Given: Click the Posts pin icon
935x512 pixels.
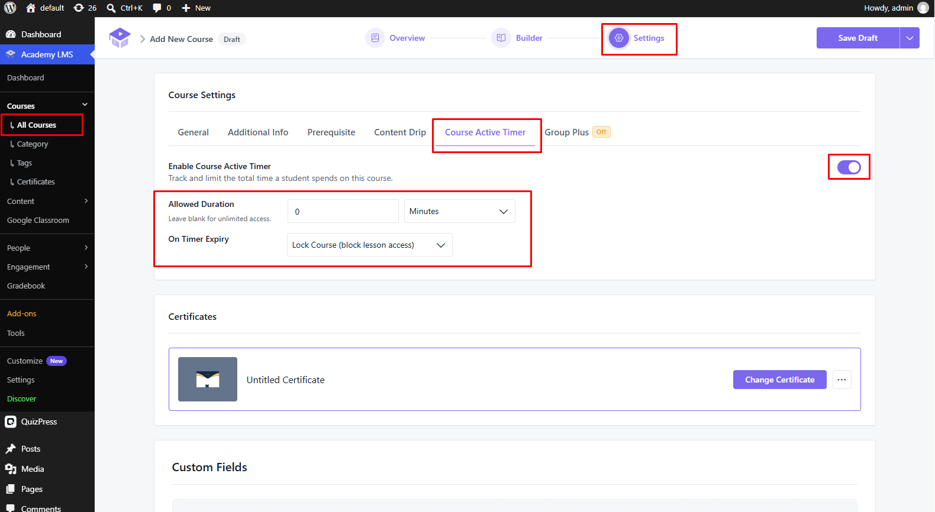Looking at the screenshot, I should point(11,449).
